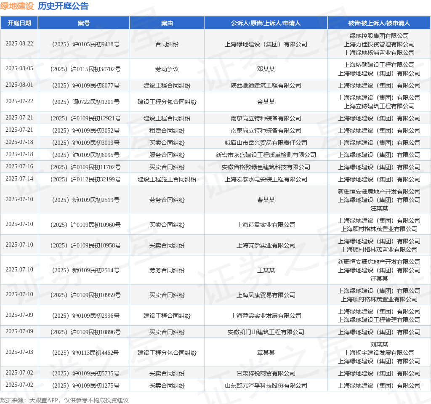The width and height of the screenshot is (431, 404).
Task: Click case number 沪0109民初1275号
Action: tap(85, 385)
